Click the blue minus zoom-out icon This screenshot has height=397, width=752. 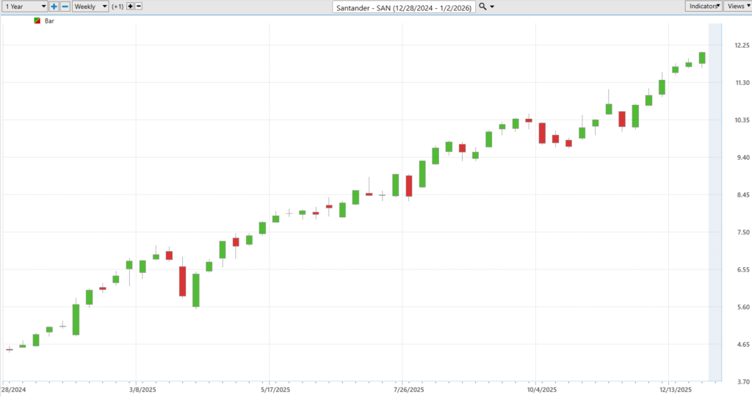point(65,6)
